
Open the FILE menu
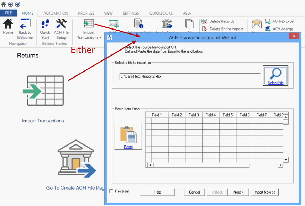pyautogui.click(x=9, y=13)
